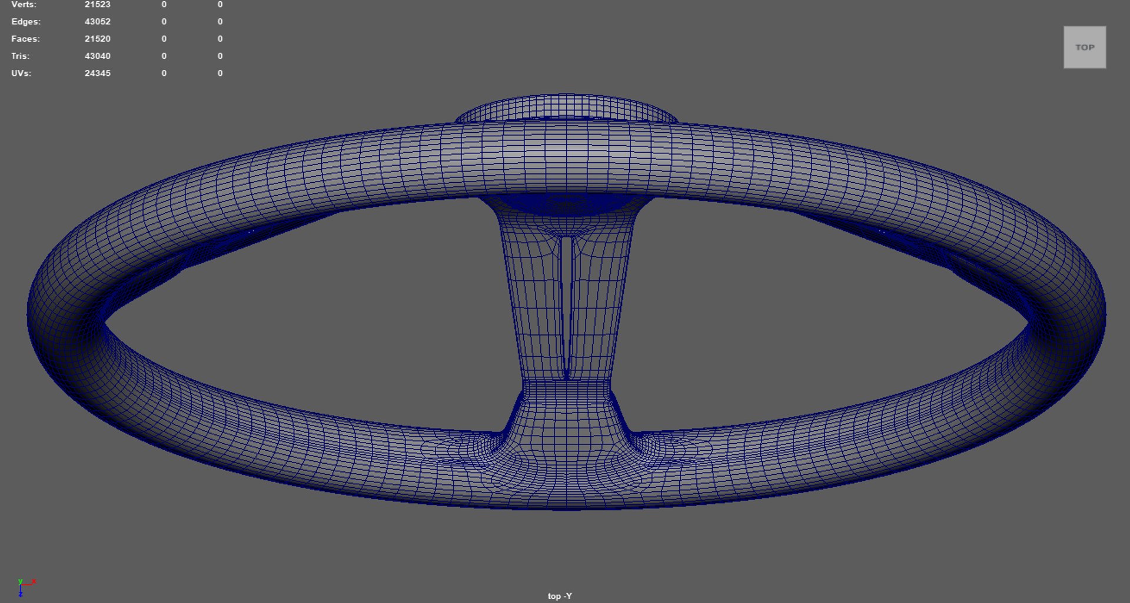Screen dimensions: 1130x603
Task: Select the Faces count value 21520
Action: (x=97, y=39)
